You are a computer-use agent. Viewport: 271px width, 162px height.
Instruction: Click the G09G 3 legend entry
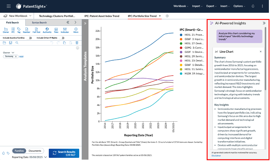(x=192, y=48)
